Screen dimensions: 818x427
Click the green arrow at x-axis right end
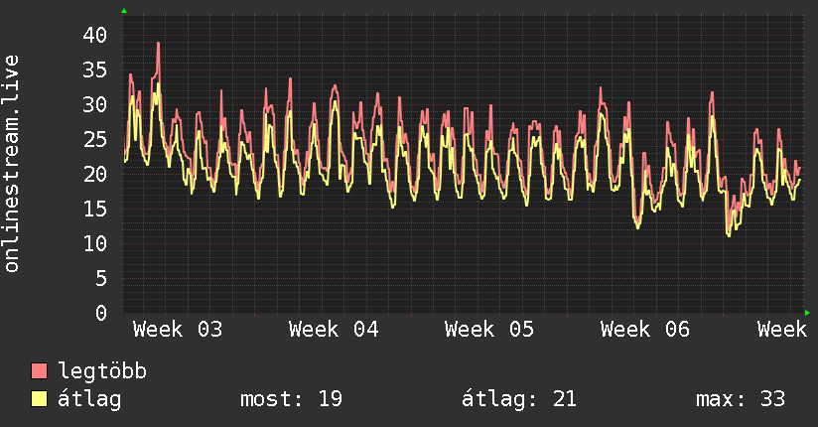click(807, 313)
